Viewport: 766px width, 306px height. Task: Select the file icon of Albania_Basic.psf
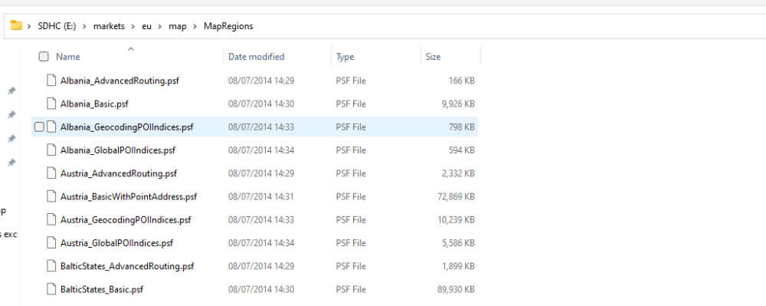coord(51,104)
